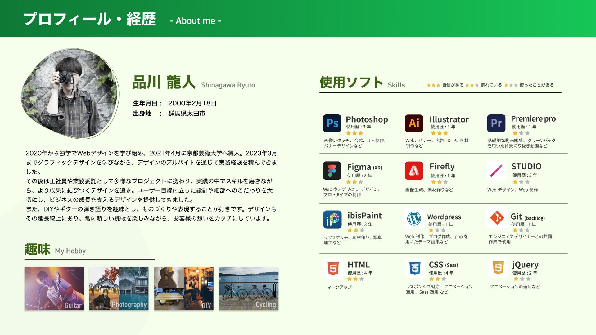Open the Cycling hobby photo
Image resolution: width=596 pixels, height=335 pixels.
[249, 288]
